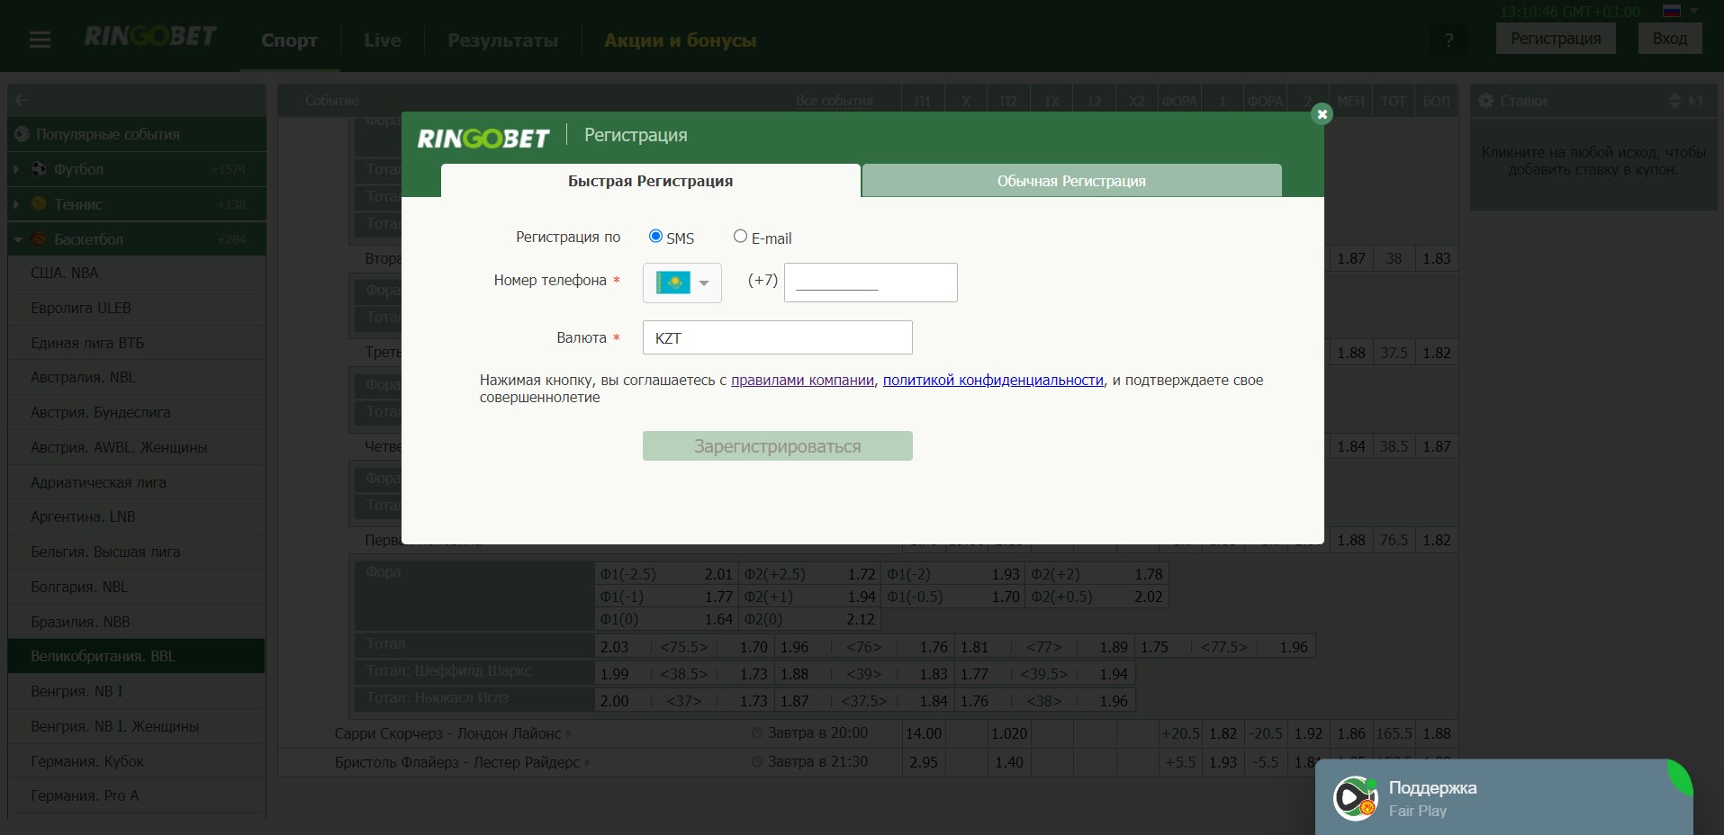Click the Вход login button
Screen dimensions: 1724x835
coord(1670,39)
